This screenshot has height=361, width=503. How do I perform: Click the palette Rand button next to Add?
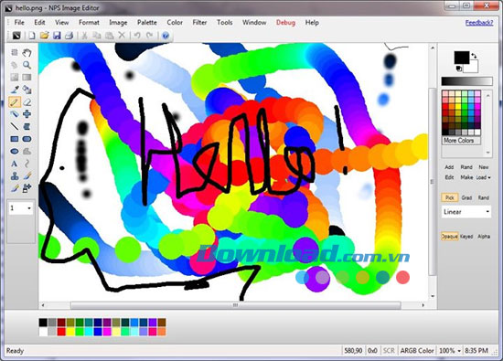coord(466,167)
